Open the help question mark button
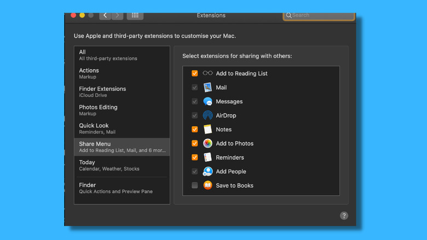The image size is (427, 240). tap(344, 216)
